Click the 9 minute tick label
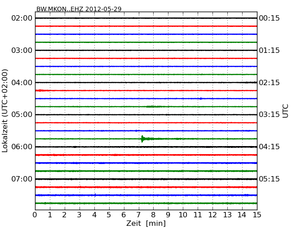The width and height of the screenshot is (292, 233). (x=168, y=215)
